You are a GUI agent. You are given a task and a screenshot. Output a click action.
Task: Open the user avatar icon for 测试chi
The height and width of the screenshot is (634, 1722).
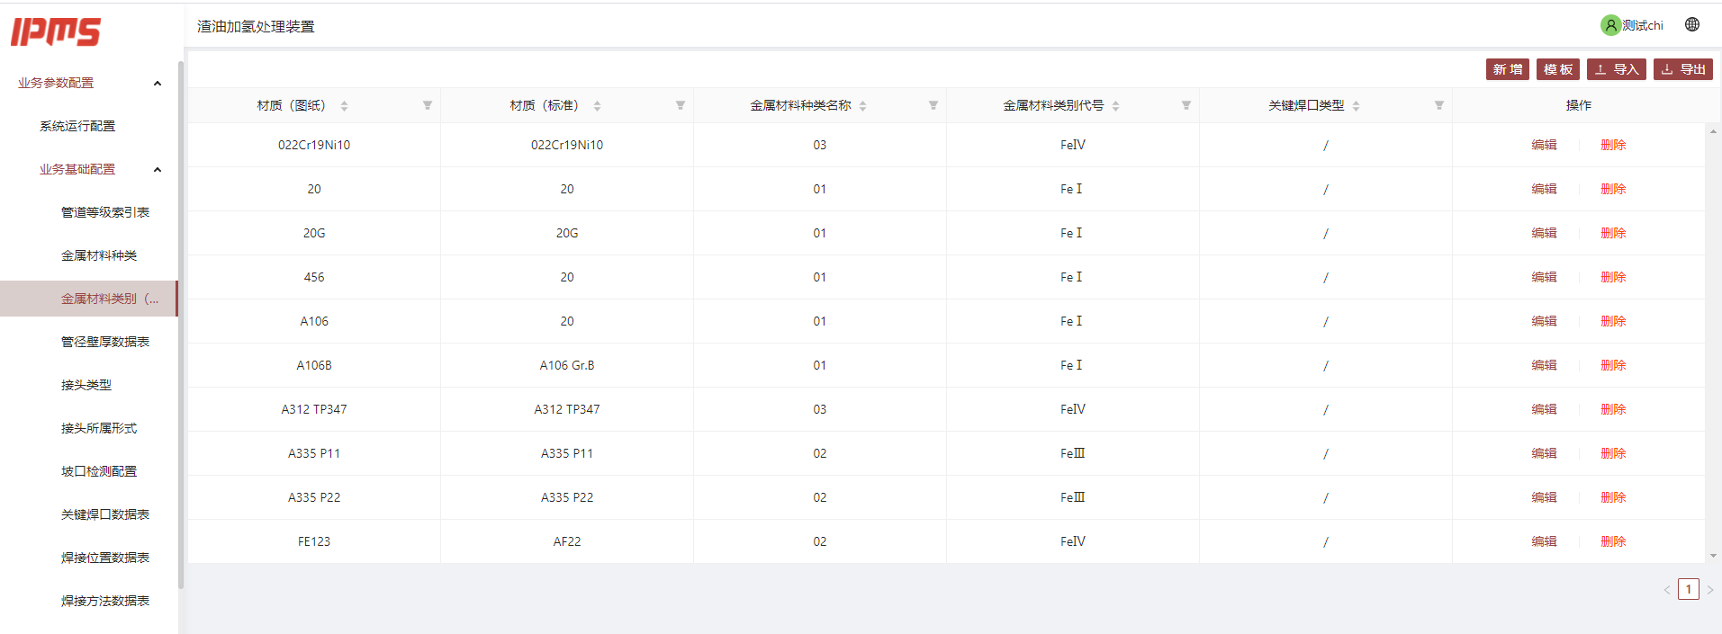[1610, 25]
